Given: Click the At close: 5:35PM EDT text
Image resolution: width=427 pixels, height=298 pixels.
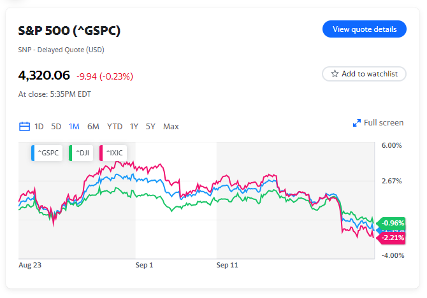Looking at the screenshot, I should click(x=54, y=94).
